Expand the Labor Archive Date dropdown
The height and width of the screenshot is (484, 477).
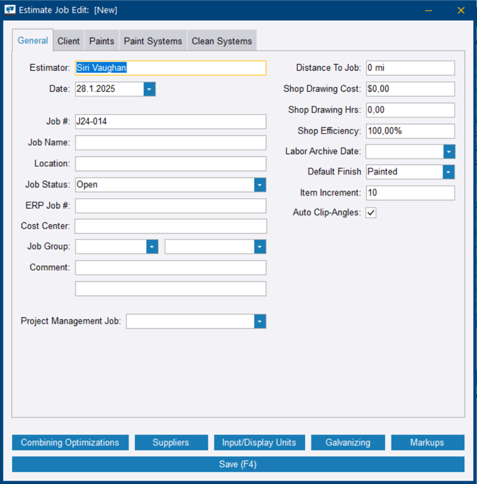448,152
